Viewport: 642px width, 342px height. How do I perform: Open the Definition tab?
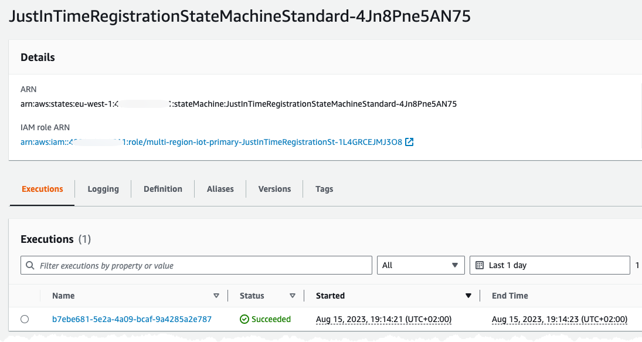(163, 189)
